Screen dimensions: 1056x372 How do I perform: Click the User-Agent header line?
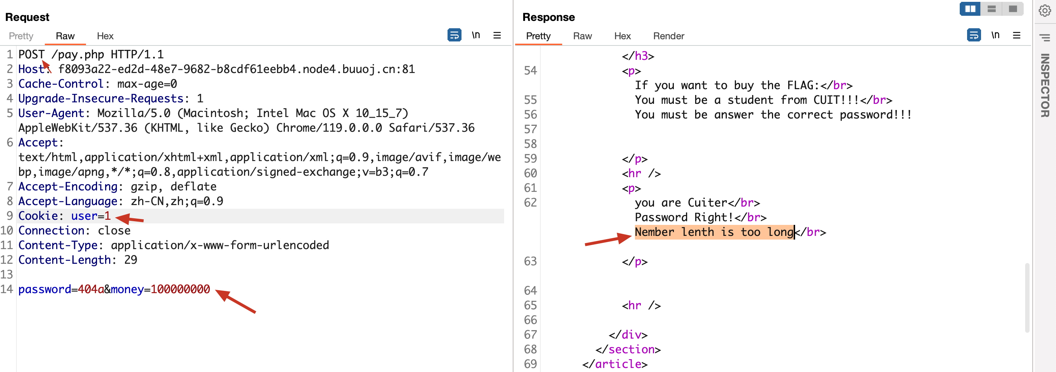[247, 120]
